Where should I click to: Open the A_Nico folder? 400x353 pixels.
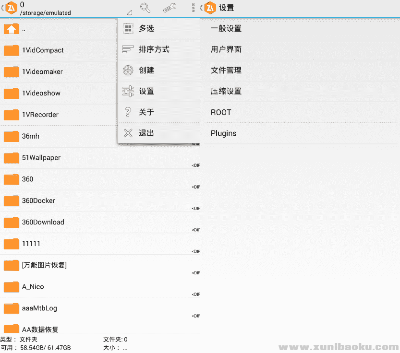(33, 287)
